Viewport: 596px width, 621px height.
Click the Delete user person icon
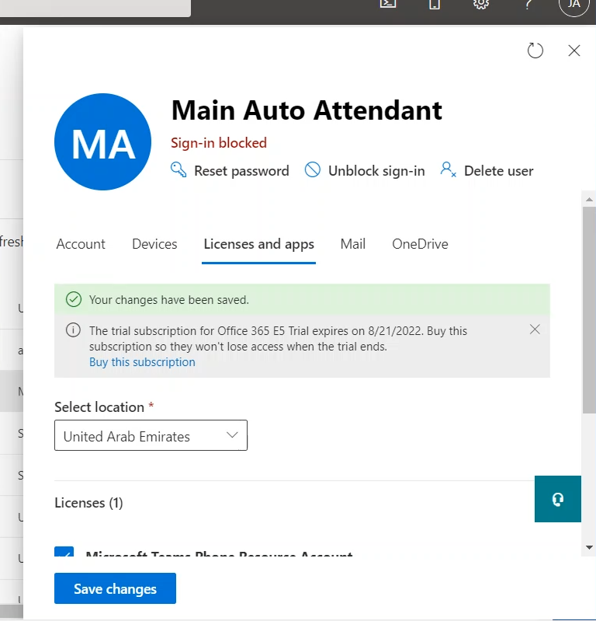click(x=448, y=170)
